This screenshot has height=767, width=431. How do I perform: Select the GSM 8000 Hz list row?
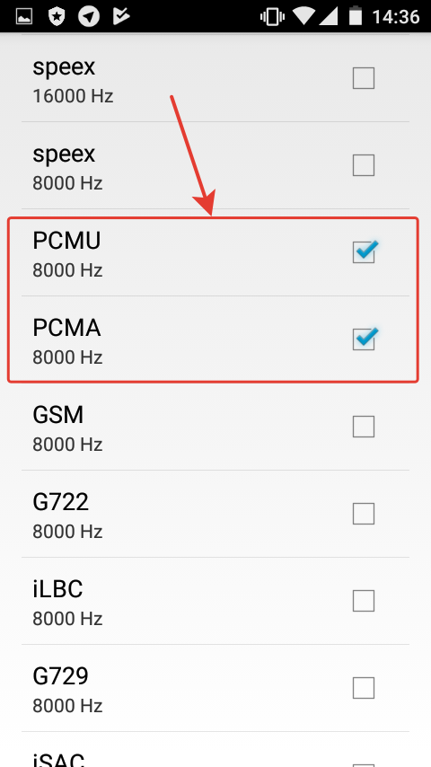(x=215, y=427)
